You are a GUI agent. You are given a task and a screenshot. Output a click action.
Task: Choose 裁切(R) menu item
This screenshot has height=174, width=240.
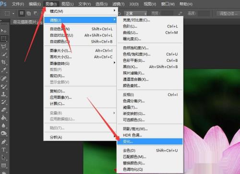(80, 76)
